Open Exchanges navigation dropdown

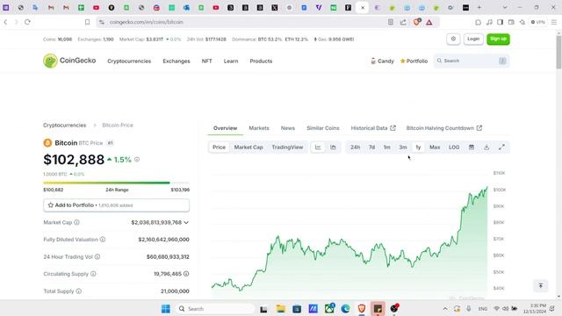click(177, 61)
